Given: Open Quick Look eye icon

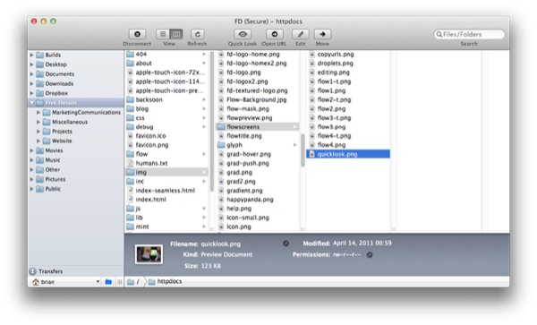Looking at the screenshot, I should (x=243, y=34).
